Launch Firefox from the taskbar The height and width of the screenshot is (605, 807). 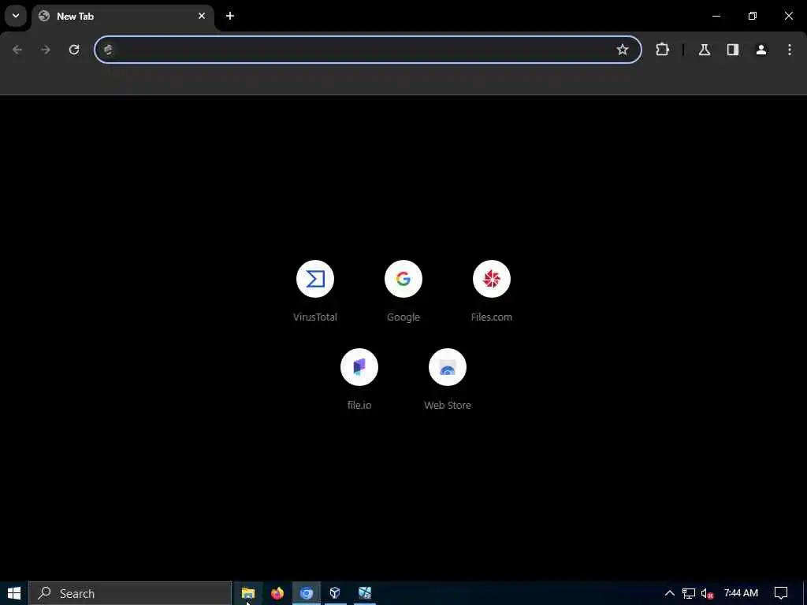coord(277,593)
